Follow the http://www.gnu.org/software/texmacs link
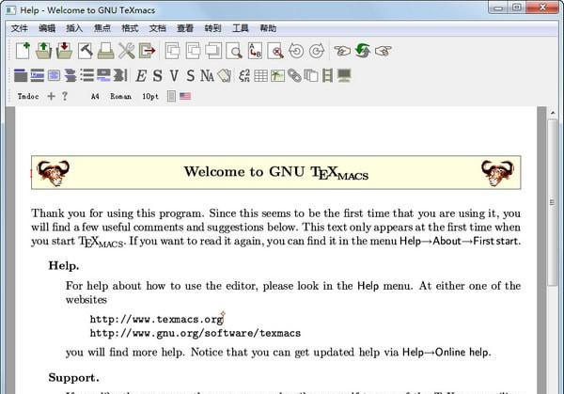 click(x=196, y=333)
